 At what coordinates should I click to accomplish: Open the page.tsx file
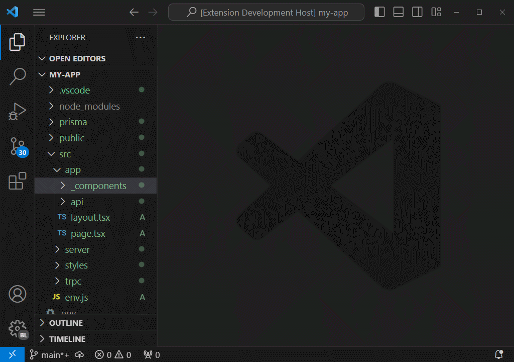point(96,234)
